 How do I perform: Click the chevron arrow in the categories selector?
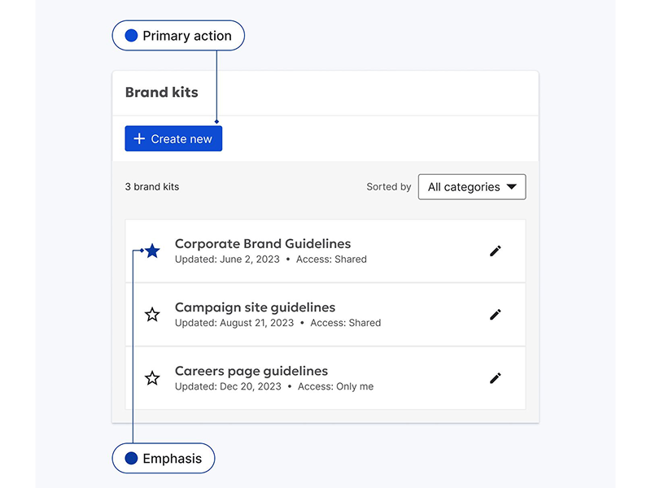coord(513,186)
